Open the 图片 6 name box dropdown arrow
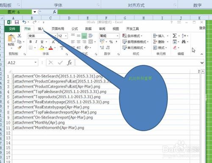Screen dimensions: 212x163 point(35,12)
